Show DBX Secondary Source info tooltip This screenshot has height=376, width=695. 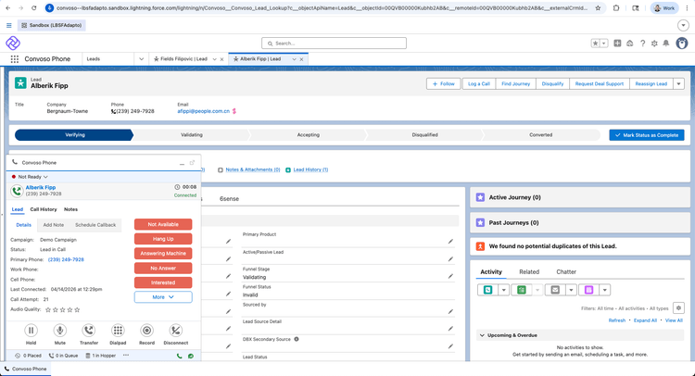[x=297, y=339]
